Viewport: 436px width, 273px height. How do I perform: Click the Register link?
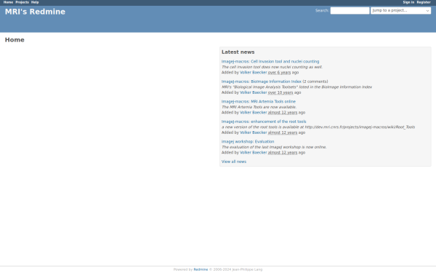point(424,2)
